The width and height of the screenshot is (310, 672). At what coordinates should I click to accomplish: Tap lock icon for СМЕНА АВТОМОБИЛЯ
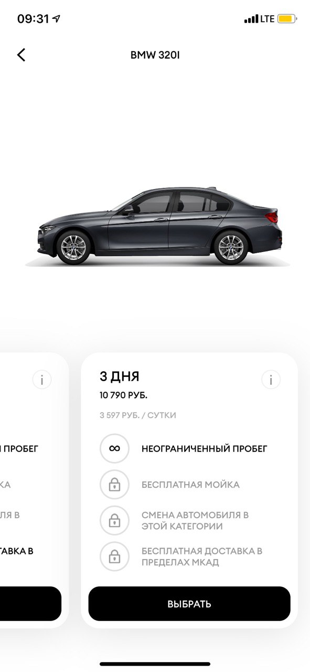[x=114, y=520]
